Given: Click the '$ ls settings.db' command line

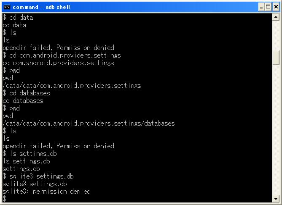Looking at the screenshot, I should point(30,154).
